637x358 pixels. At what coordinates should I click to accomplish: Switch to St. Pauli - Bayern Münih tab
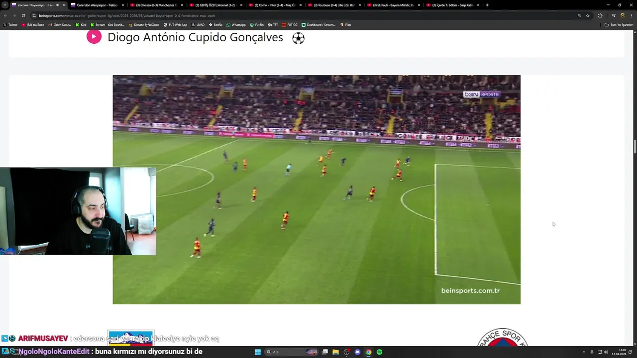393,5
